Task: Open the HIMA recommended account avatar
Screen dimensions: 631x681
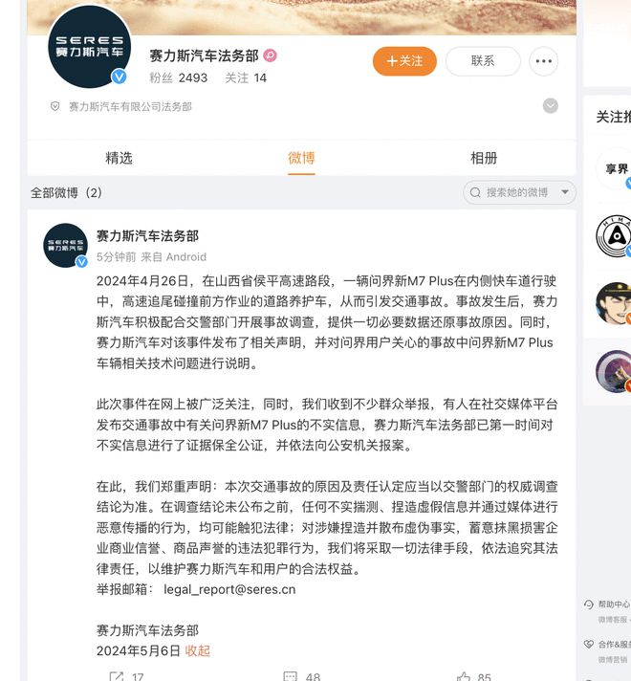Action: 614,236
